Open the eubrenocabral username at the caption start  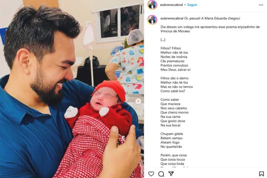pos(172,18)
